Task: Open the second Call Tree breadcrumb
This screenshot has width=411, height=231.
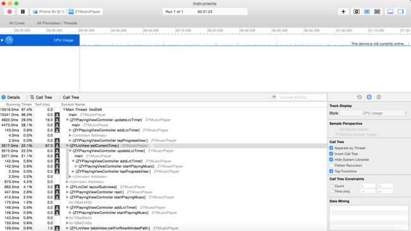Action: [x=71, y=97]
